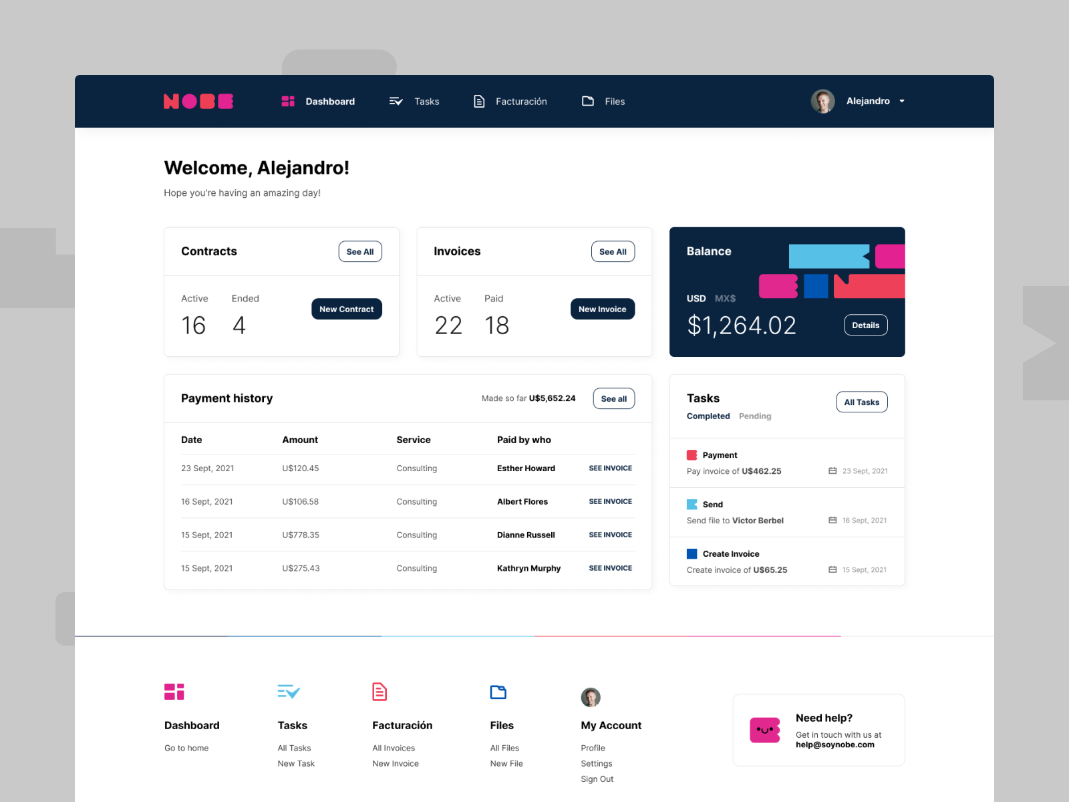
Task: Expand the user avatar menu
Action: 822,101
